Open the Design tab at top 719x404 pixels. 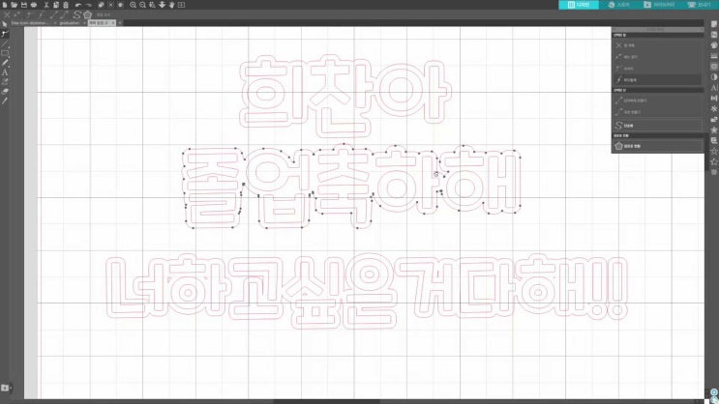(580, 5)
